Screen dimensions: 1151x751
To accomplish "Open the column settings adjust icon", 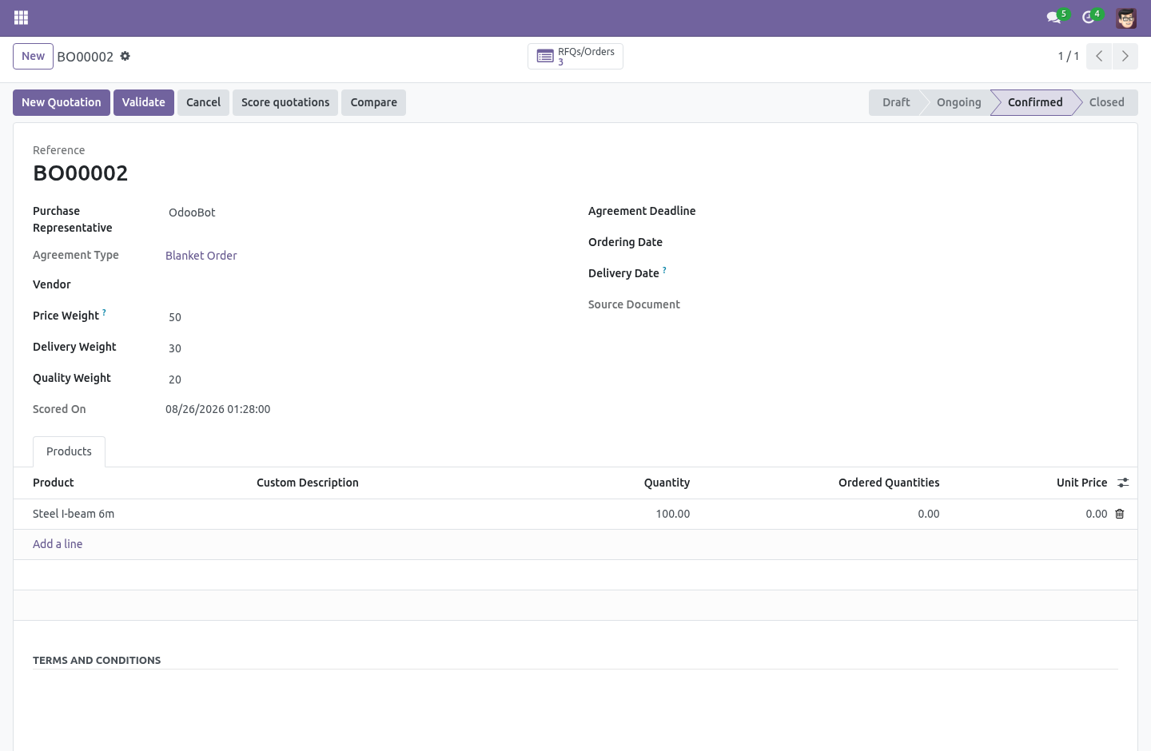I will (1123, 483).
